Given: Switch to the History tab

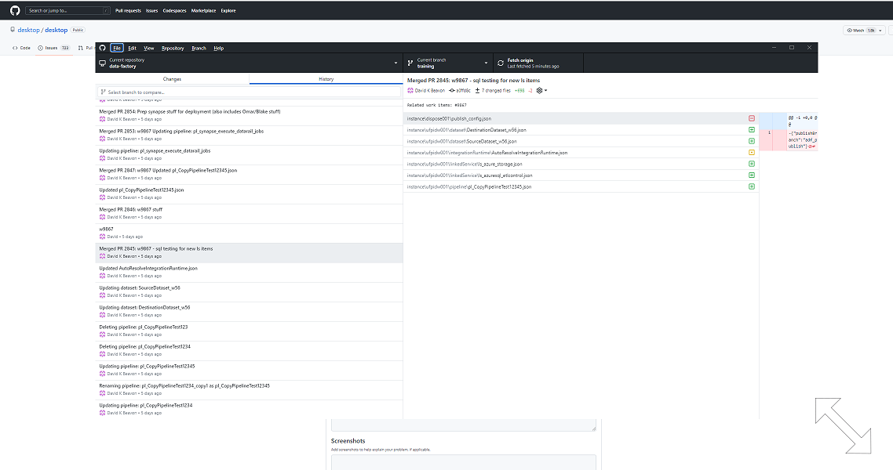Looking at the screenshot, I should pyautogui.click(x=326, y=79).
